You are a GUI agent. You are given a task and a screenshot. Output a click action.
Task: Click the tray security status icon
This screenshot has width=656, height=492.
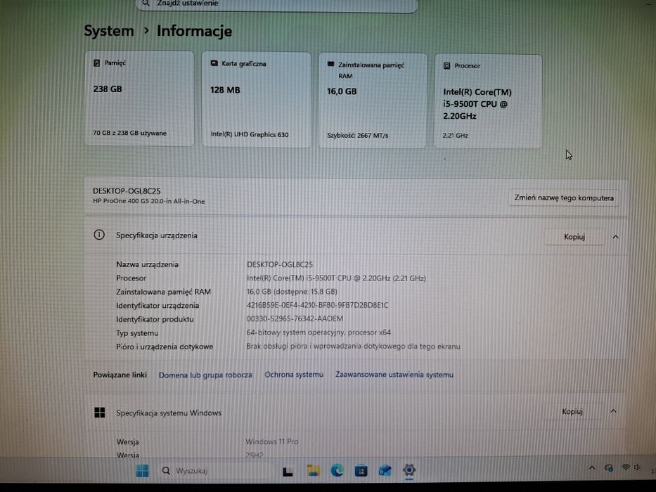609,467
